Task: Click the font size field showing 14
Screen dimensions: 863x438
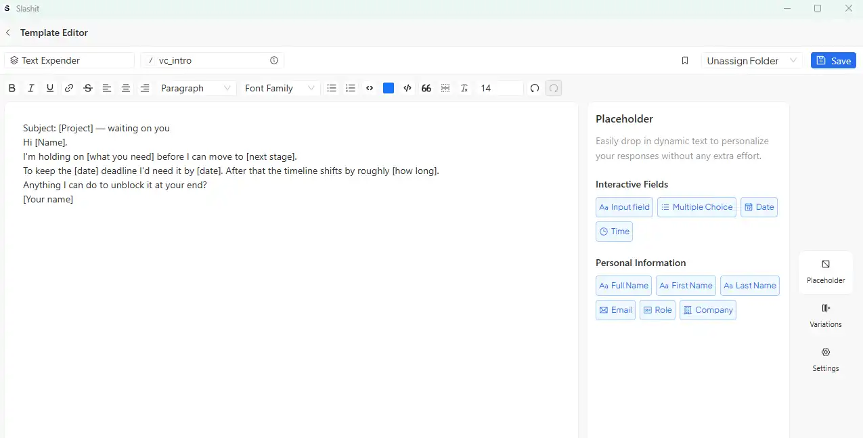Action: [500, 88]
